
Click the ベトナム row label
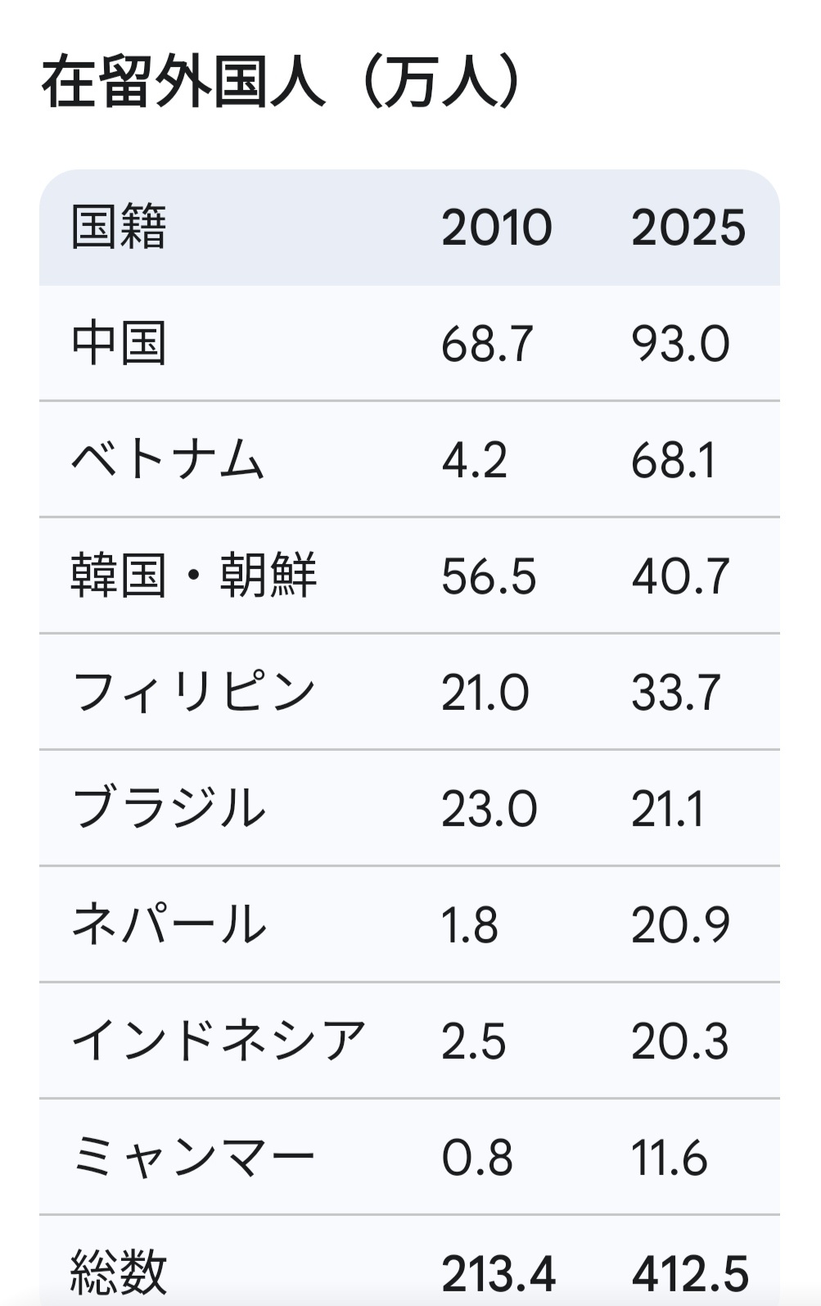click(x=168, y=459)
